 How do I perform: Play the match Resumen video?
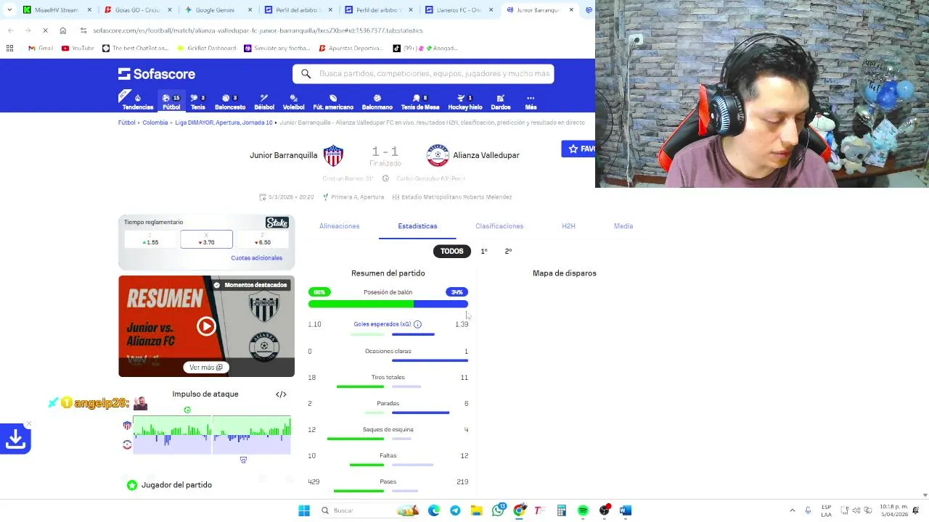pyautogui.click(x=206, y=326)
